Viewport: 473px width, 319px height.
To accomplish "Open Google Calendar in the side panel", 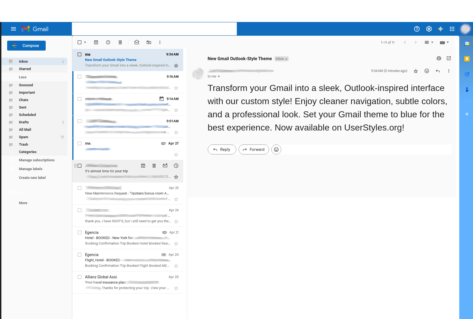I will [467, 43].
